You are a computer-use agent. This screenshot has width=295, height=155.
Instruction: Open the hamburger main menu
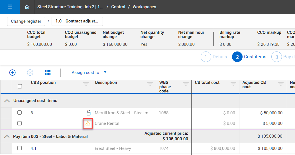pyautogui.click(x=10, y=7)
